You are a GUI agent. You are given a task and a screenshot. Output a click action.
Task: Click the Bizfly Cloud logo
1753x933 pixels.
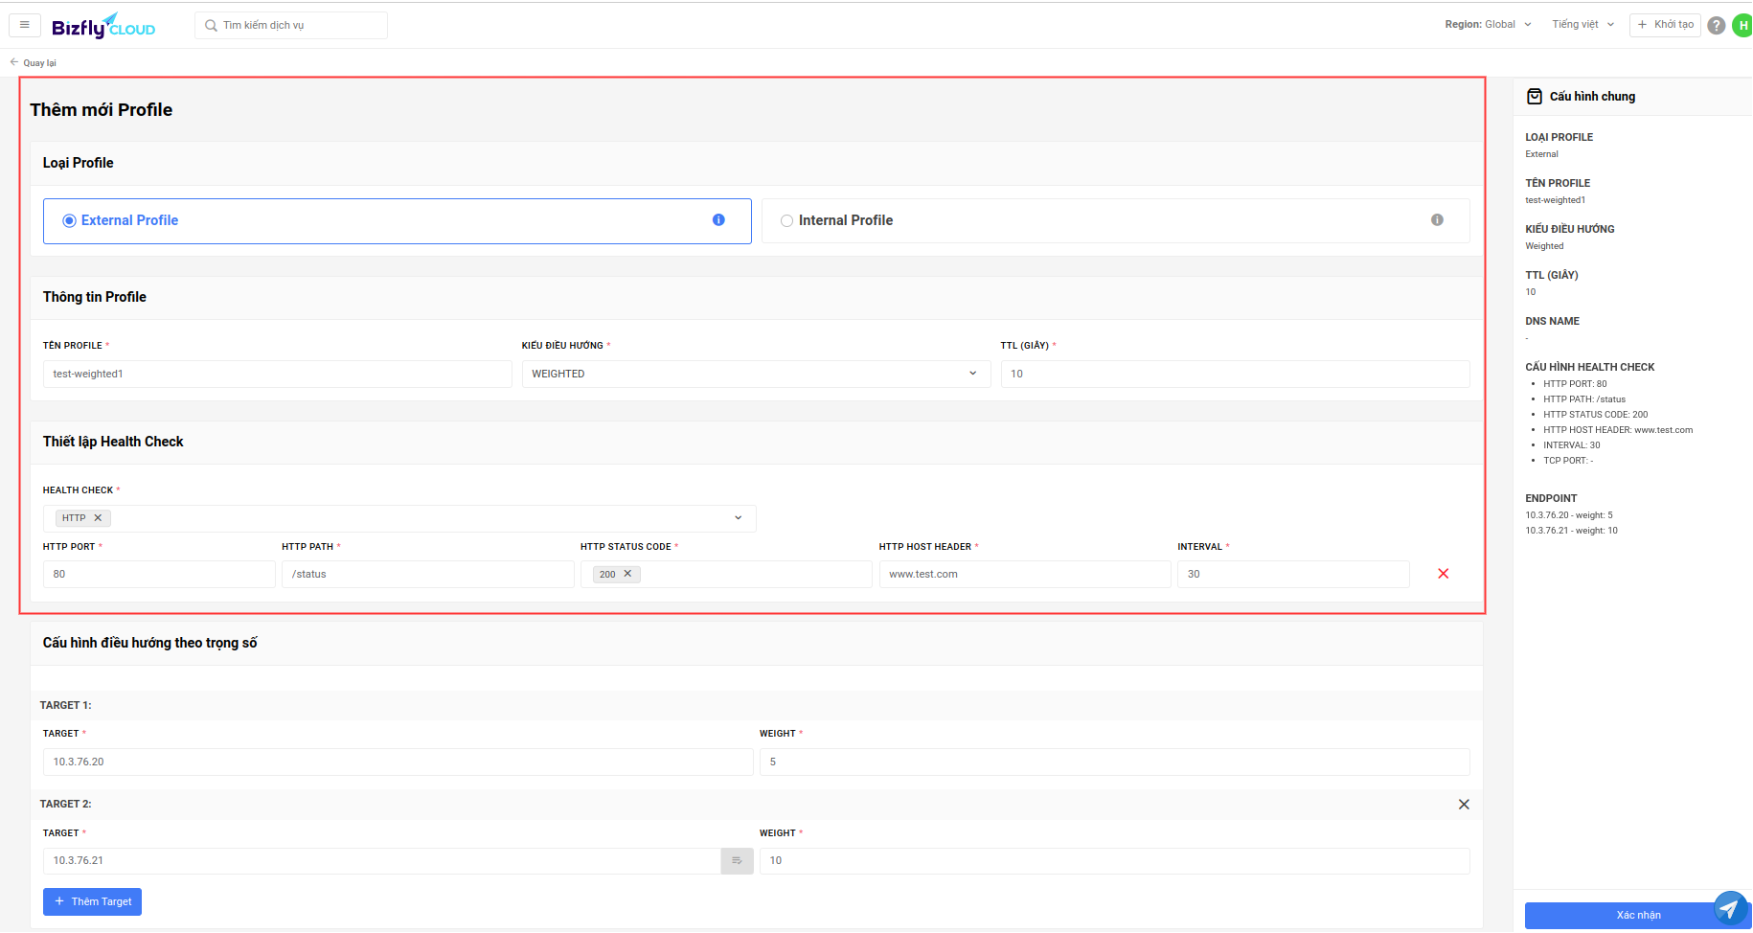point(103,26)
